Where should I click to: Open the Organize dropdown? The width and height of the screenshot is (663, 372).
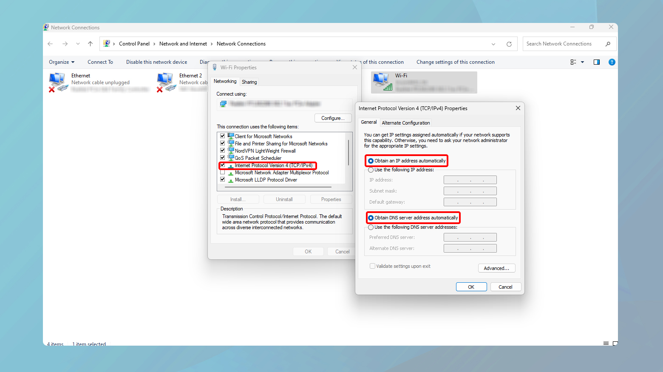pyautogui.click(x=61, y=62)
